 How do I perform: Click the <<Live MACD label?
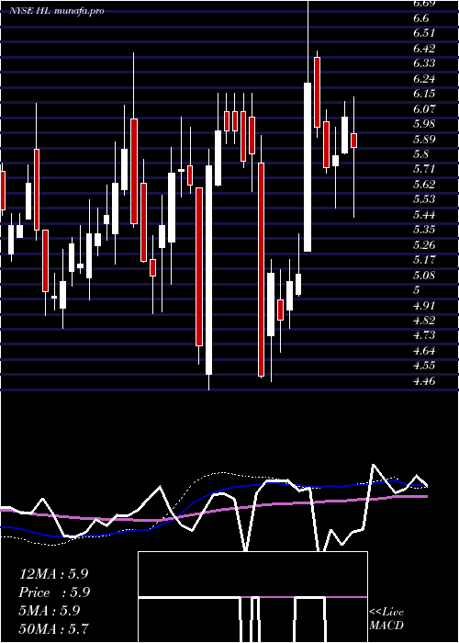point(386,619)
